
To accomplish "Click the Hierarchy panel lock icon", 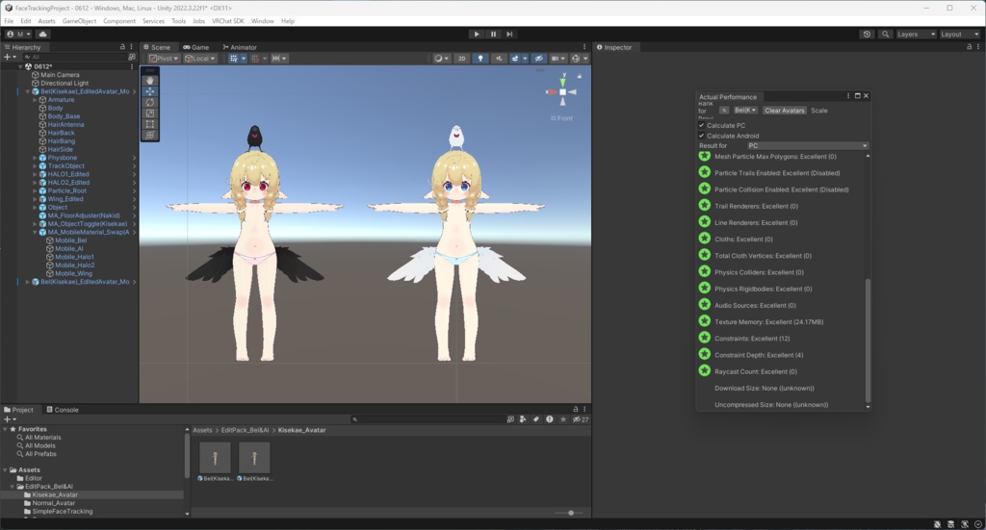I will pyautogui.click(x=122, y=47).
